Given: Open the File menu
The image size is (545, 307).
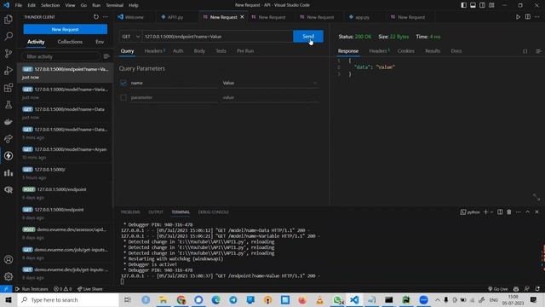Looking at the screenshot, I should tap(19, 5).
